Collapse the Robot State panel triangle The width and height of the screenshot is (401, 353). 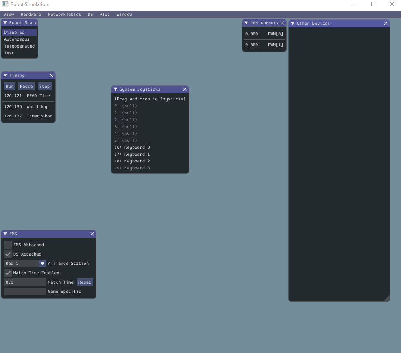click(5, 22)
